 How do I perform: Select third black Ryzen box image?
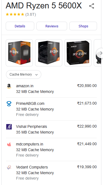tap(78, 53)
